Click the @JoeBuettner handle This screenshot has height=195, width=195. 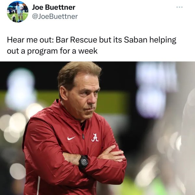click(x=55, y=17)
